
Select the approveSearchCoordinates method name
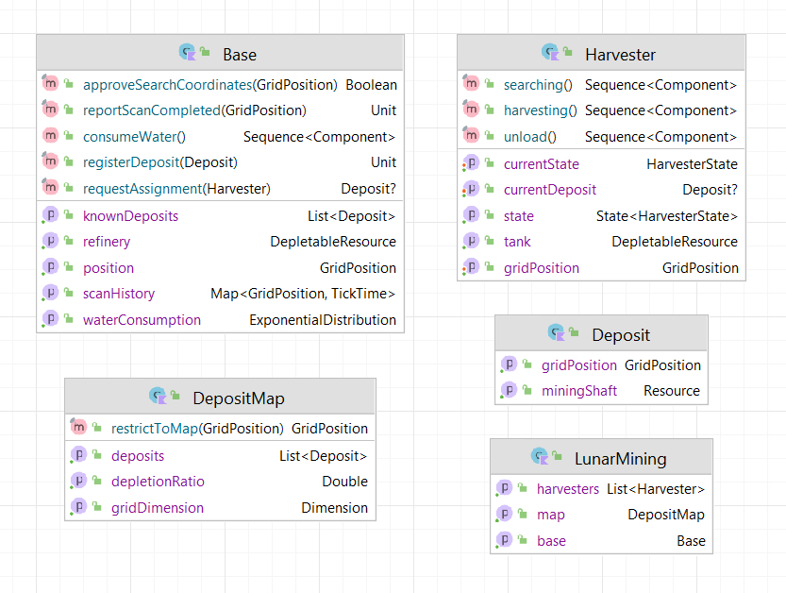[167, 85]
